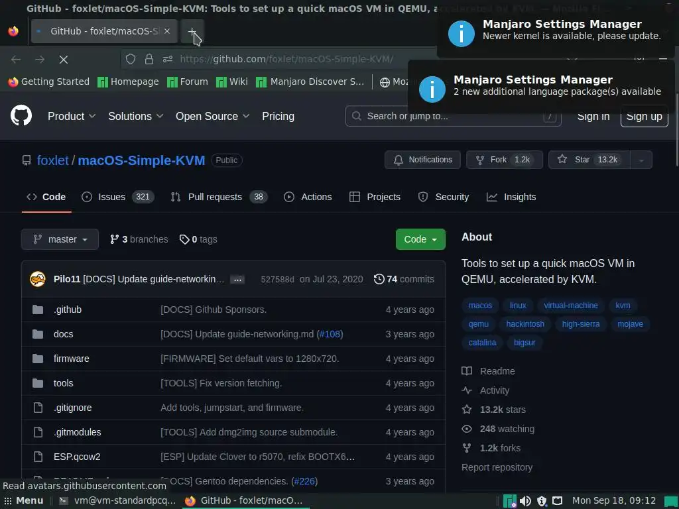Screen dimensions: 679x509
Task: Expand the Open Source menu
Action: pos(213,116)
